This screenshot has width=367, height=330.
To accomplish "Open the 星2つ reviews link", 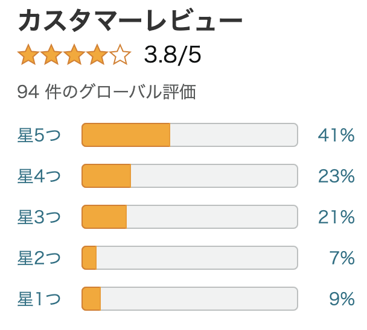I will [39, 258].
